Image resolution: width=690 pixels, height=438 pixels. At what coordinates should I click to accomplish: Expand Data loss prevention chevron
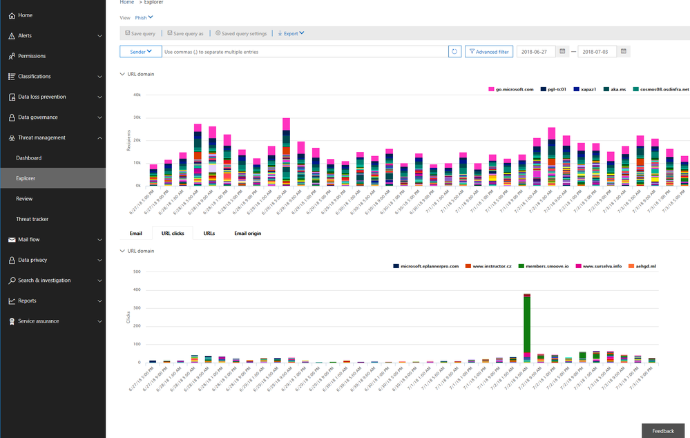coord(99,97)
